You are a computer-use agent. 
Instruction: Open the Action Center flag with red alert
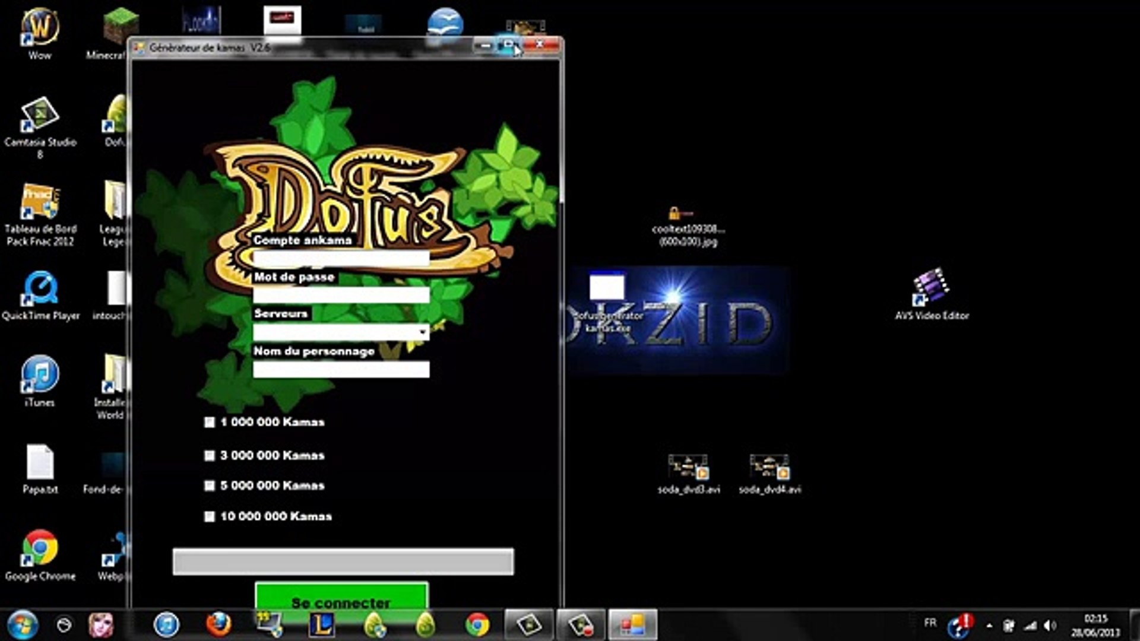(x=959, y=624)
